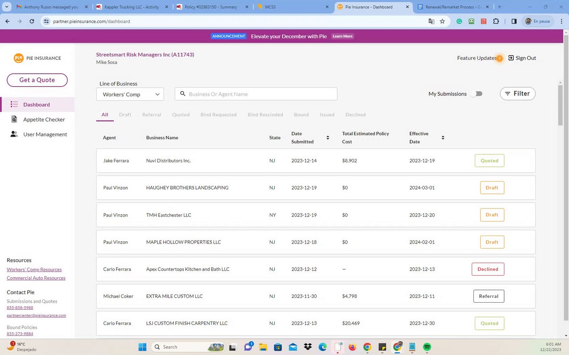This screenshot has height=355, width=569.
Task: Switch to the Bind Requested tab
Action: [x=218, y=114]
